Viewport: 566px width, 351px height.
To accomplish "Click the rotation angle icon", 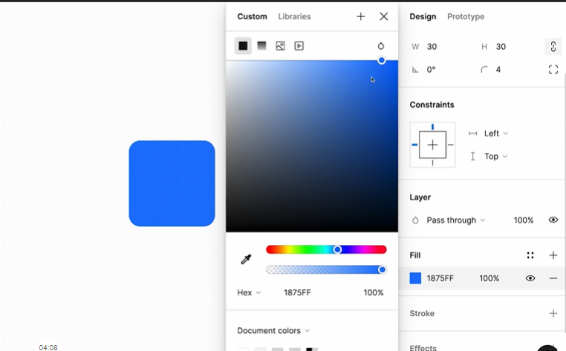I will click(x=415, y=70).
